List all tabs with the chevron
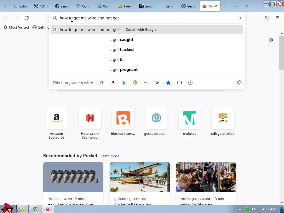Image resolution: width=284 pixels, height=213 pixels. tap(246, 6)
